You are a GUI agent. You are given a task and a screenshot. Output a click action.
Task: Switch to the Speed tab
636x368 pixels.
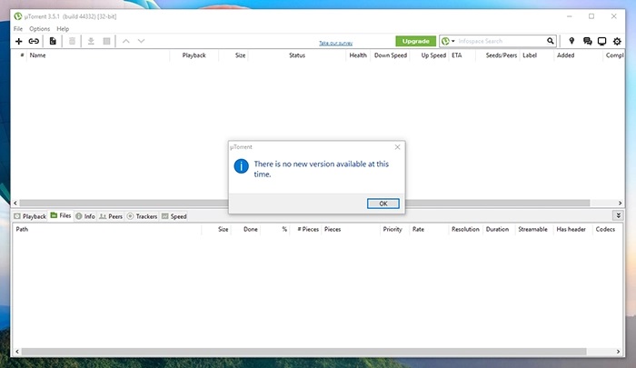[x=174, y=216]
